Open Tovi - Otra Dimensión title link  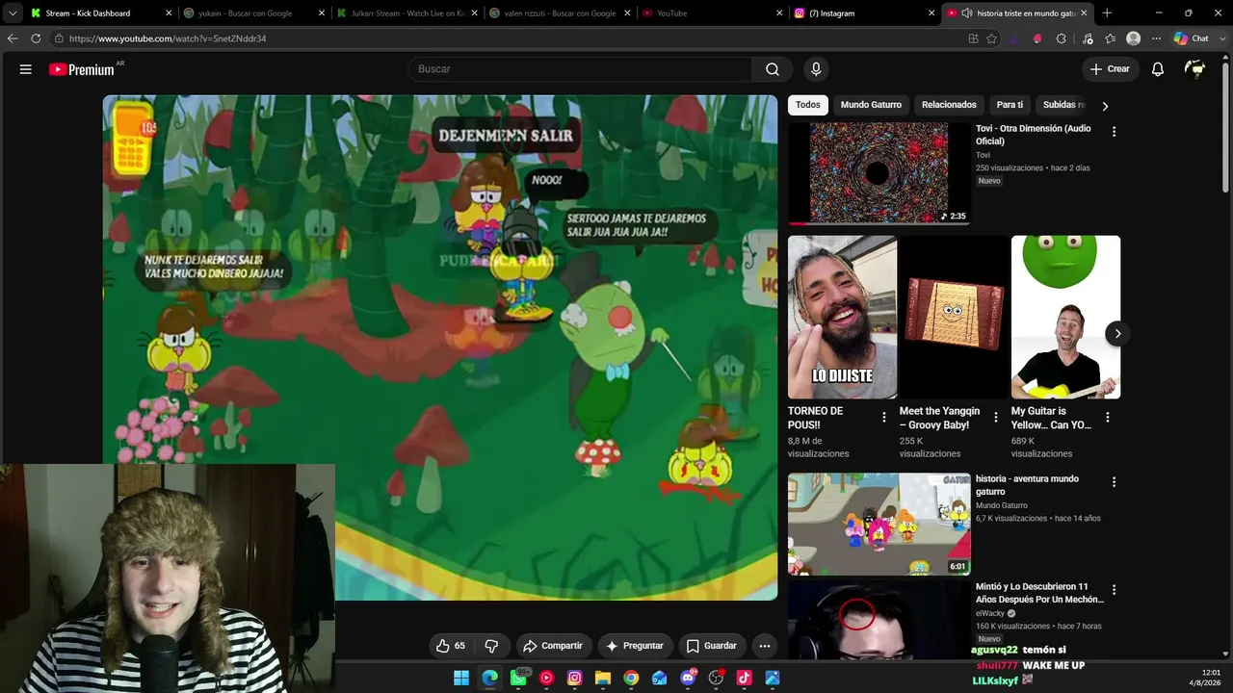point(1034,135)
